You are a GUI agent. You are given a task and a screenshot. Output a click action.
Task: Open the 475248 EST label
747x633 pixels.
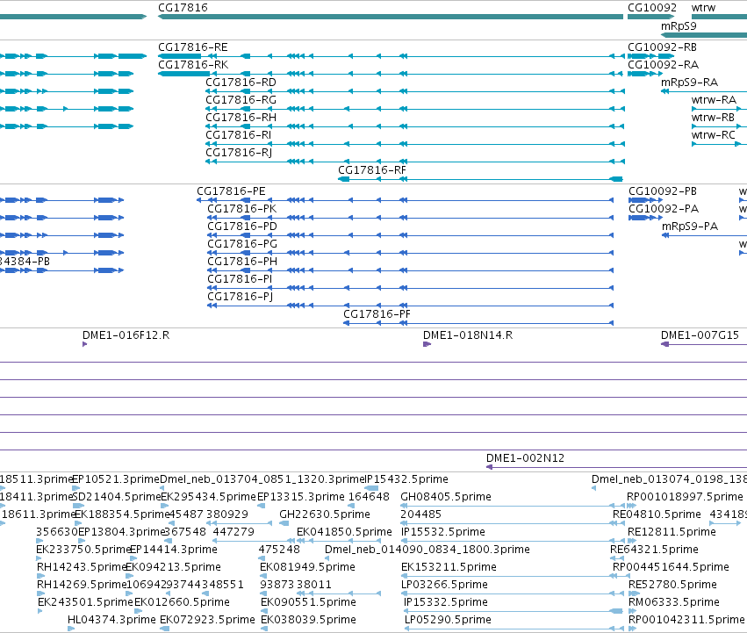pyautogui.click(x=279, y=550)
